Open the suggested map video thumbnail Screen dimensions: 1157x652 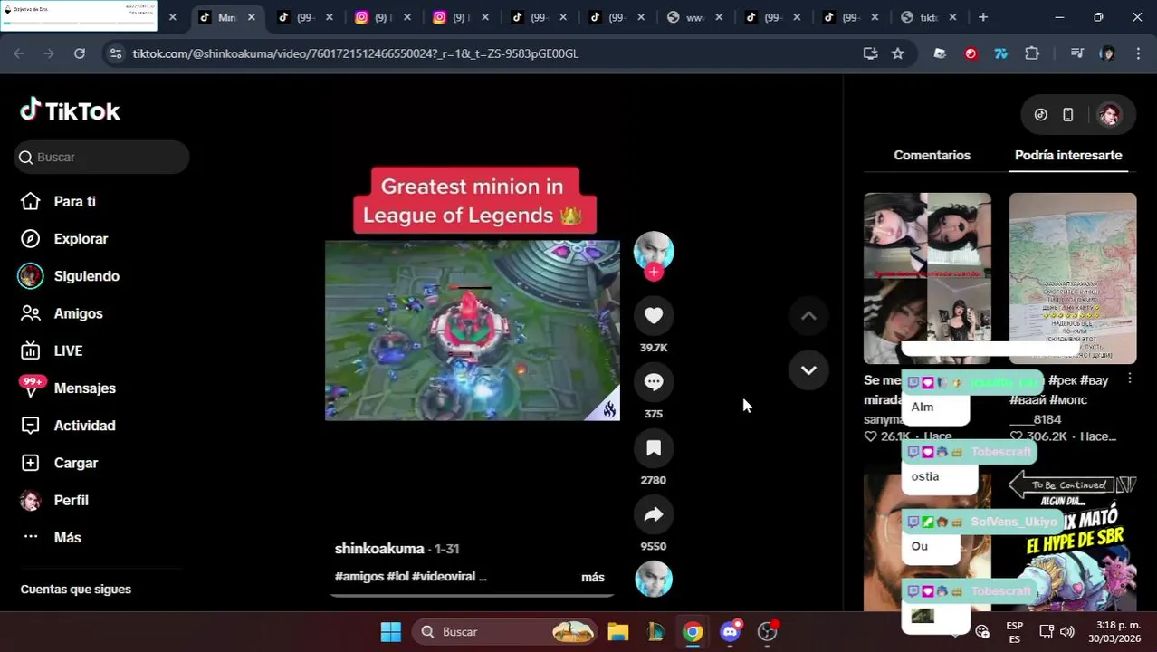(x=1073, y=278)
